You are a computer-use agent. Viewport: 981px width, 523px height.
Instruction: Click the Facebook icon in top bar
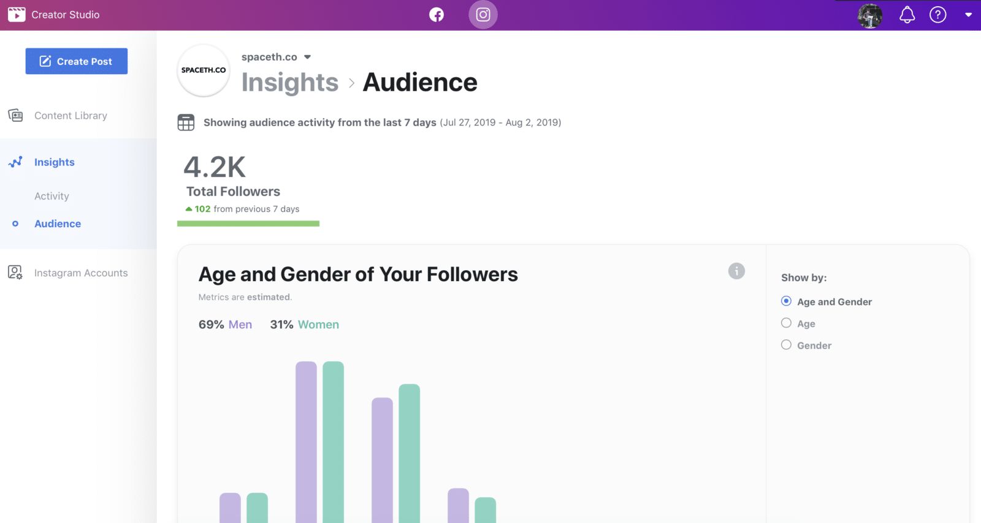click(436, 15)
